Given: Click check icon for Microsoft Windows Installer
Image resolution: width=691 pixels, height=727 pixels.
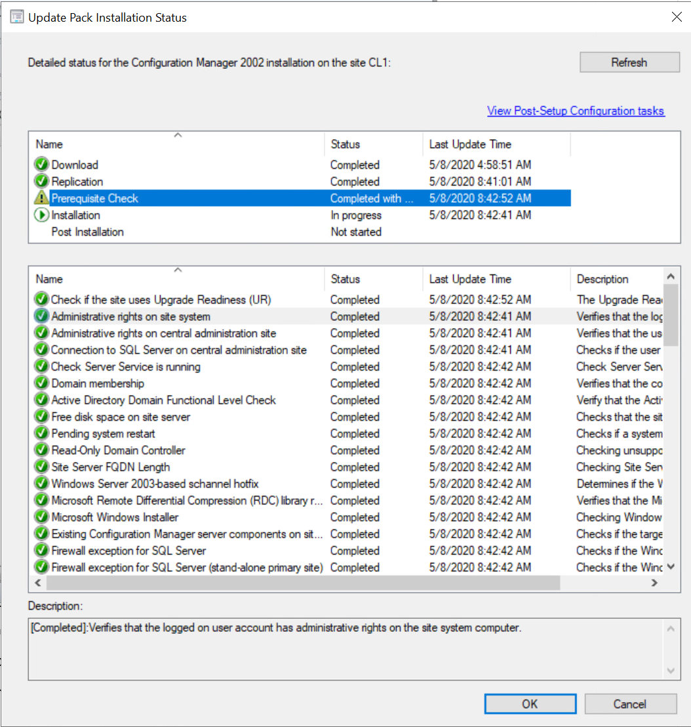Looking at the screenshot, I should (x=41, y=516).
